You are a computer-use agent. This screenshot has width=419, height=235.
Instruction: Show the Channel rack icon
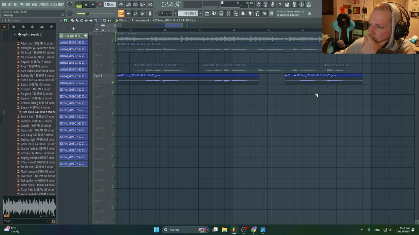coord(221,13)
